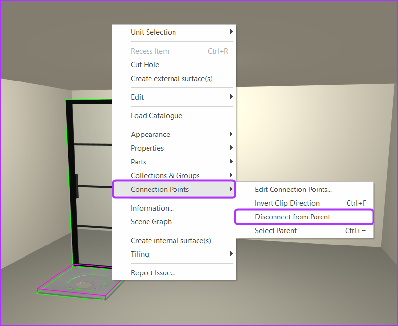
Task: Click Disconnect from Parent
Action: [304, 217]
